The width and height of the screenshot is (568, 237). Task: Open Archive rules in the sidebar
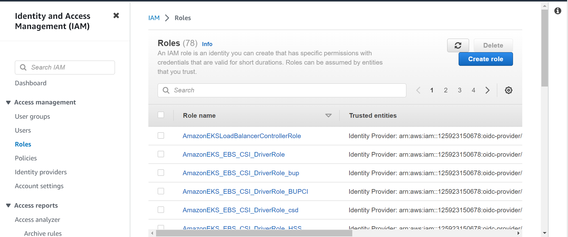pyautogui.click(x=43, y=234)
